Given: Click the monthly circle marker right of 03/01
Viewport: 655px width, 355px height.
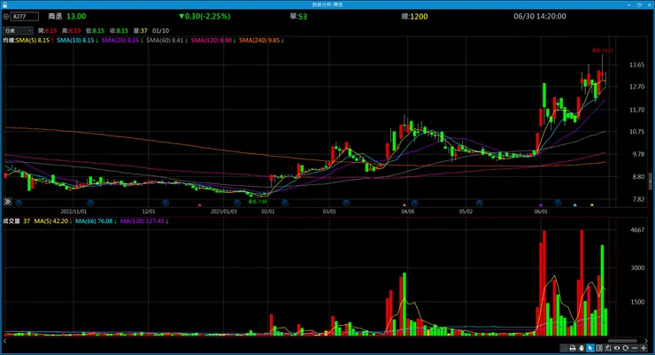Looking at the screenshot, I should click(346, 203).
